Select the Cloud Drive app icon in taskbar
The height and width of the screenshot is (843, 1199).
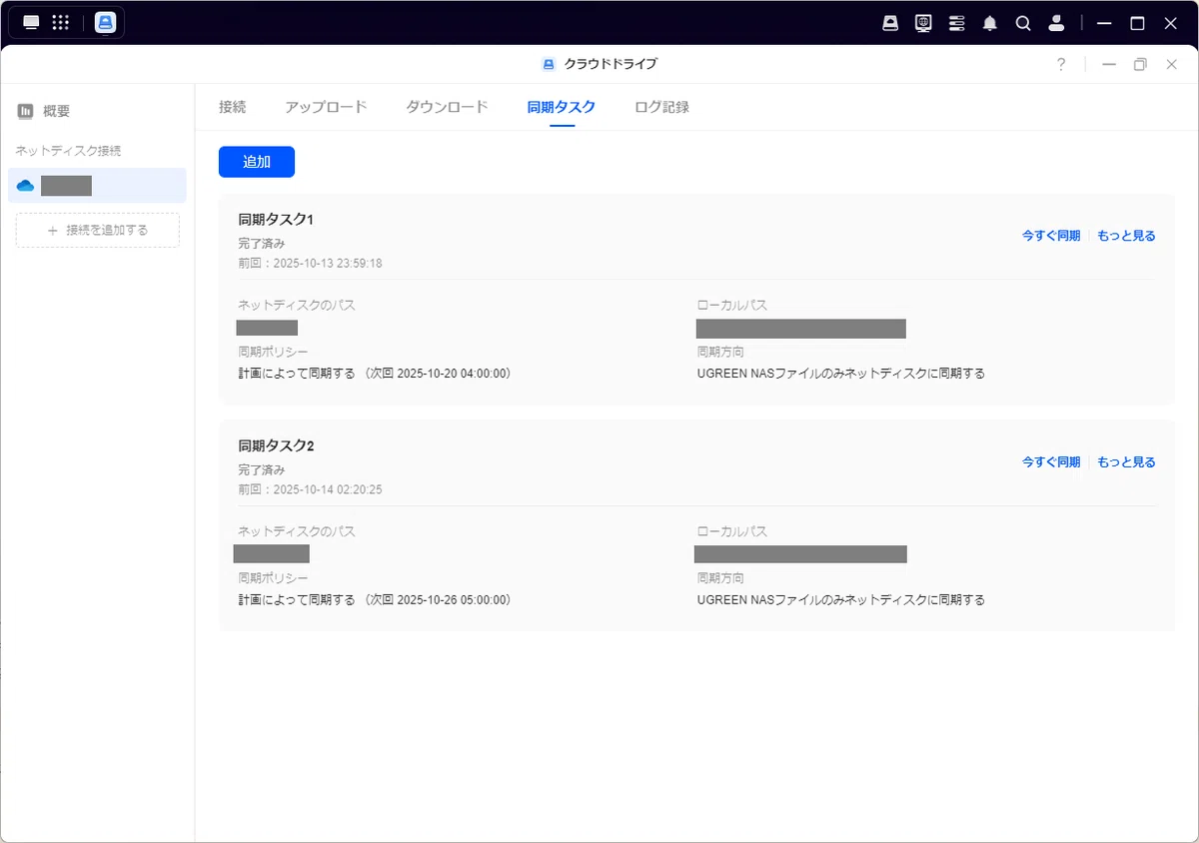(105, 22)
